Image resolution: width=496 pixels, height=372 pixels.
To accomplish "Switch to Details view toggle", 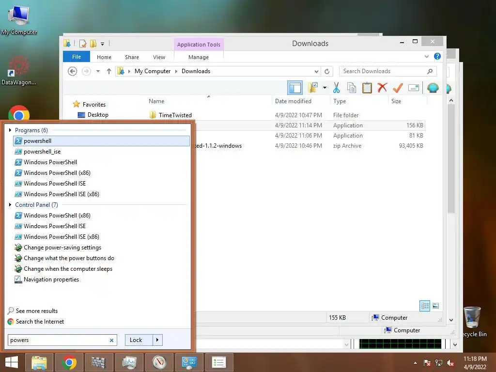I will (425, 306).
